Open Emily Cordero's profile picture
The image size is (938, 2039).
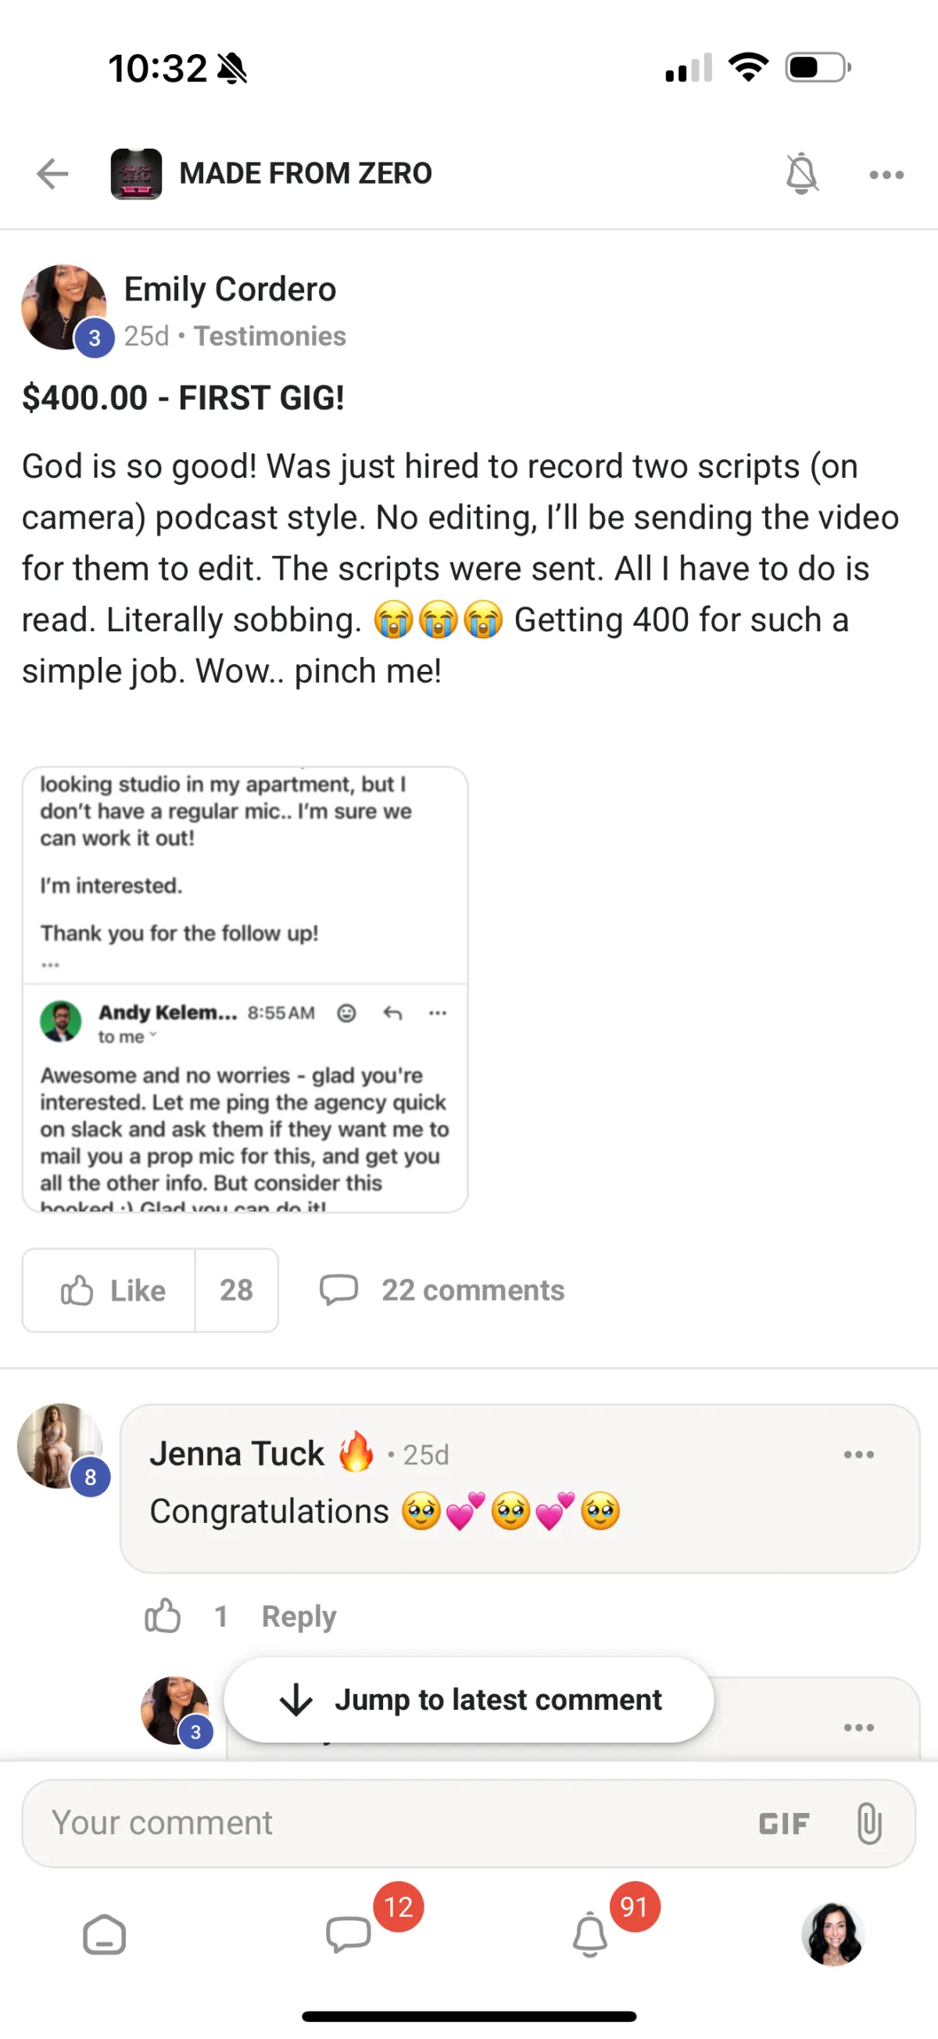pyautogui.click(x=65, y=308)
